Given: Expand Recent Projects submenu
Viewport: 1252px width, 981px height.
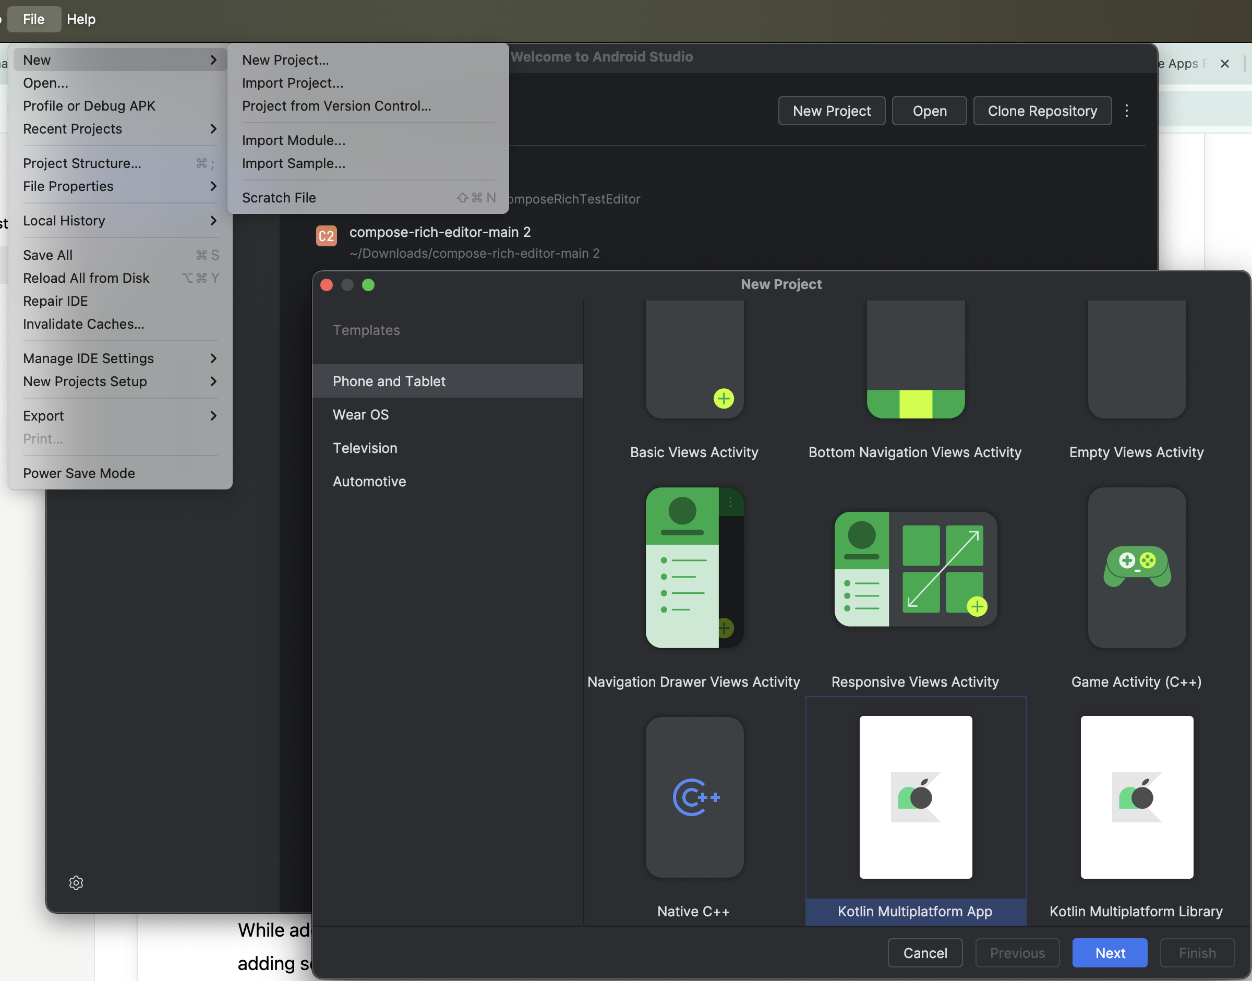Looking at the screenshot, I should tap(213, 129).
